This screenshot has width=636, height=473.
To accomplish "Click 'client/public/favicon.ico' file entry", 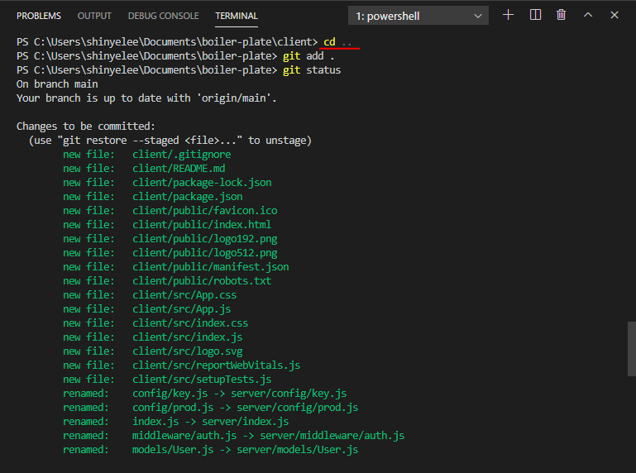I will coord(205,211).
